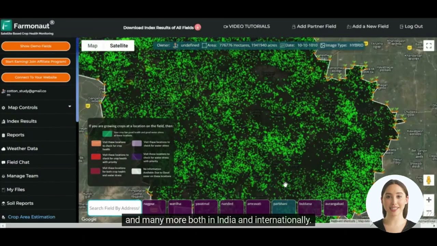Click Google logo on the map
The height and width of the screenshot is (246, 437).
(x=89, y=219)
